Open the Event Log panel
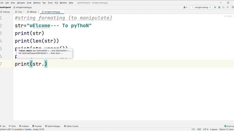The image size is (234, 131). click(x=229, y=126)
